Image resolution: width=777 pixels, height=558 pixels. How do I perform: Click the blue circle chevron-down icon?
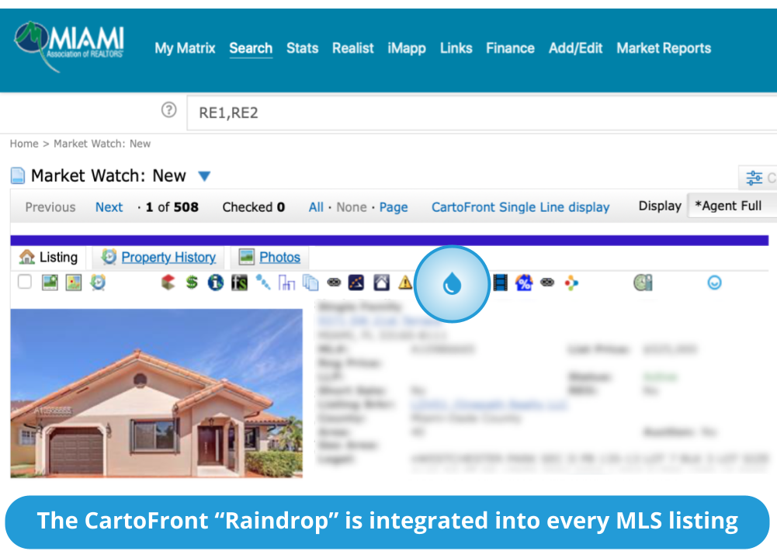click(x=714, y=282)
